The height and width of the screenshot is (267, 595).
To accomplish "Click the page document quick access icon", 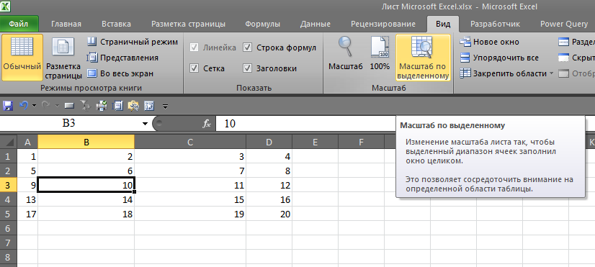I will pyautogui.click(x=118, y=106).
